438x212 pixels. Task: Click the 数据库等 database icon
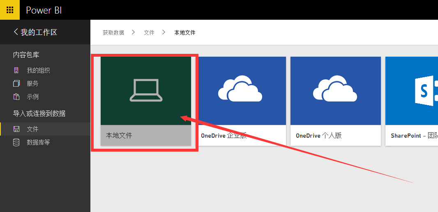click(x=16, y=143)
